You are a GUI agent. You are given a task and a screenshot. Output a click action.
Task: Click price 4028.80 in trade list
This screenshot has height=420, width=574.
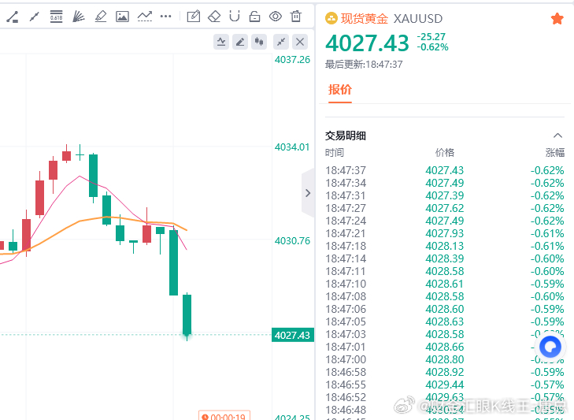coord(445,359)
